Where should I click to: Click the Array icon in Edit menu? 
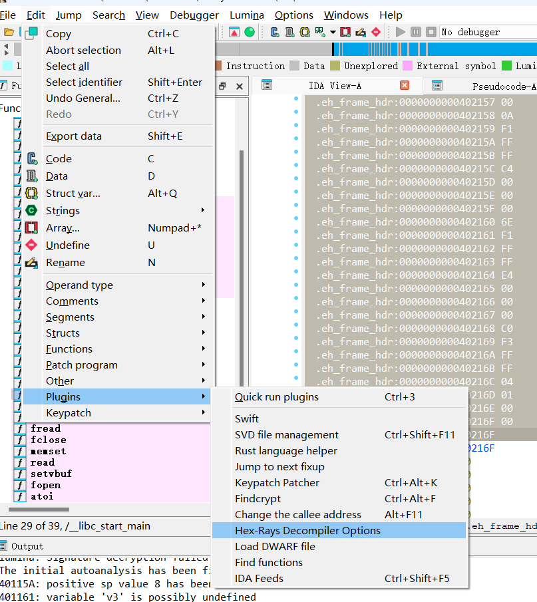coord(31,227)
